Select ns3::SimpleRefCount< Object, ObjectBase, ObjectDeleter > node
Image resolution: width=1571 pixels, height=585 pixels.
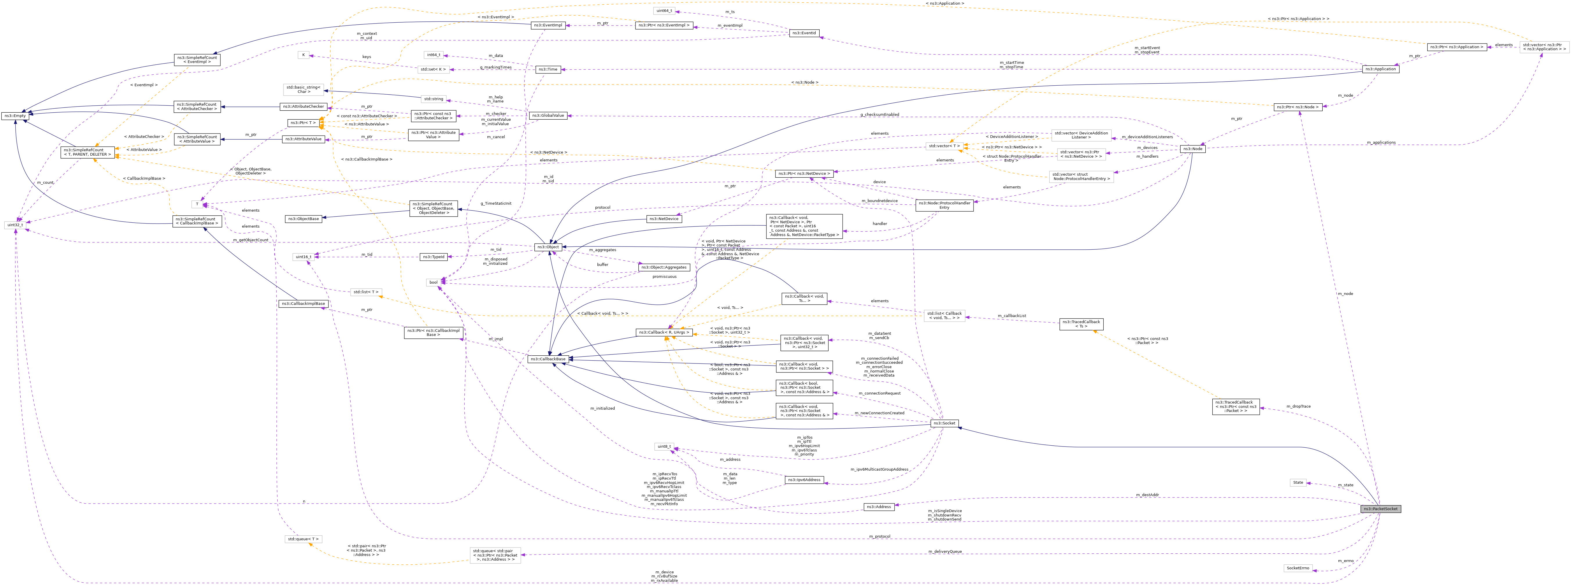434,208
